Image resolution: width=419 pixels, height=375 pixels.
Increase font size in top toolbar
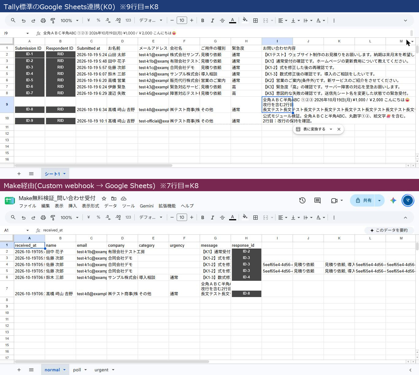pyautogui.click(x=192, y=21)
